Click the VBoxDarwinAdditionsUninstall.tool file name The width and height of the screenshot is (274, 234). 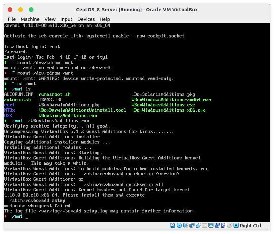point(82,110)
